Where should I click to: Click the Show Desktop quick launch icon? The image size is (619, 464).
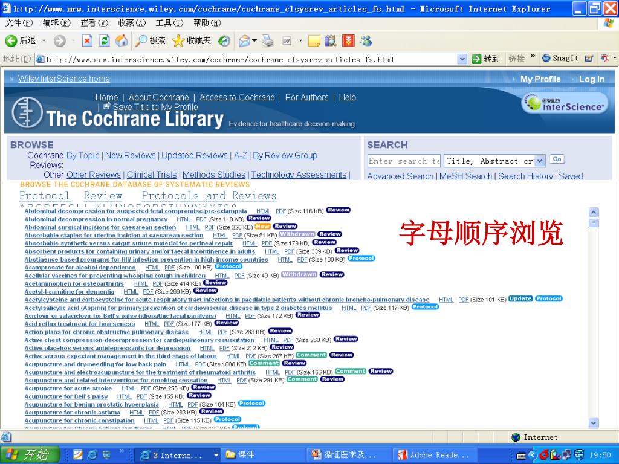point(106,455)
